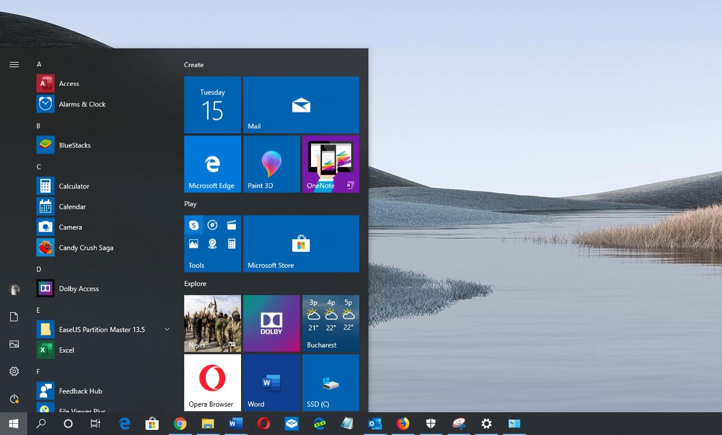Open the user account picture menu

(x=14, y=289)
